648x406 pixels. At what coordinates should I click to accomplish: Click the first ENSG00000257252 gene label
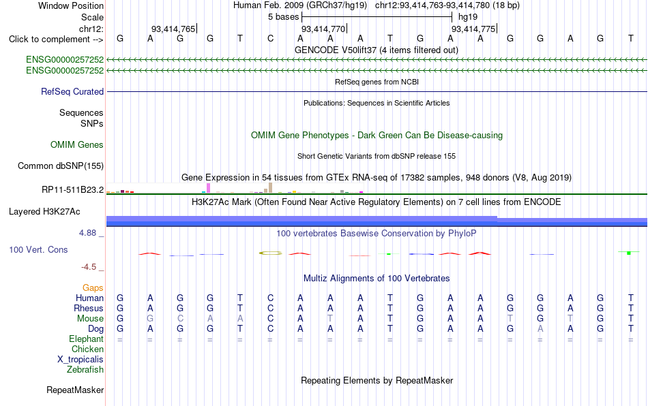pyautogui.click(x=65, y=59)
